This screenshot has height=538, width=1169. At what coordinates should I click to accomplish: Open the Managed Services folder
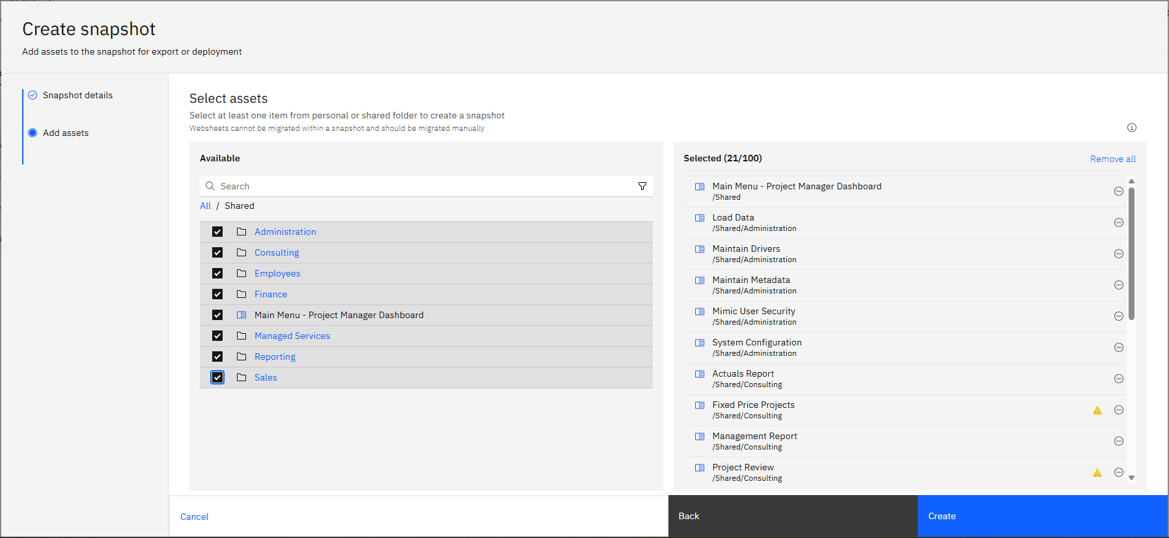(292, 336)
